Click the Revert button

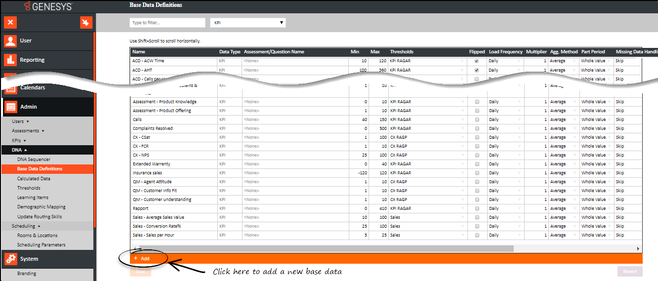tap(630, 271)
